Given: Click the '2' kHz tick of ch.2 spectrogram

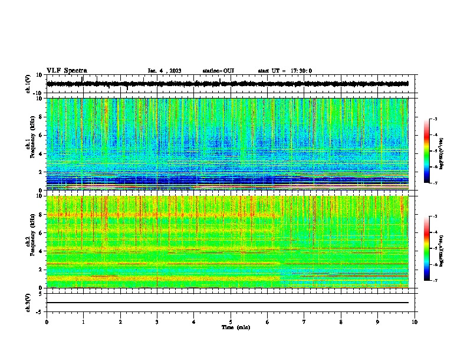Looking at the screenshot, I should click(41, 270).
